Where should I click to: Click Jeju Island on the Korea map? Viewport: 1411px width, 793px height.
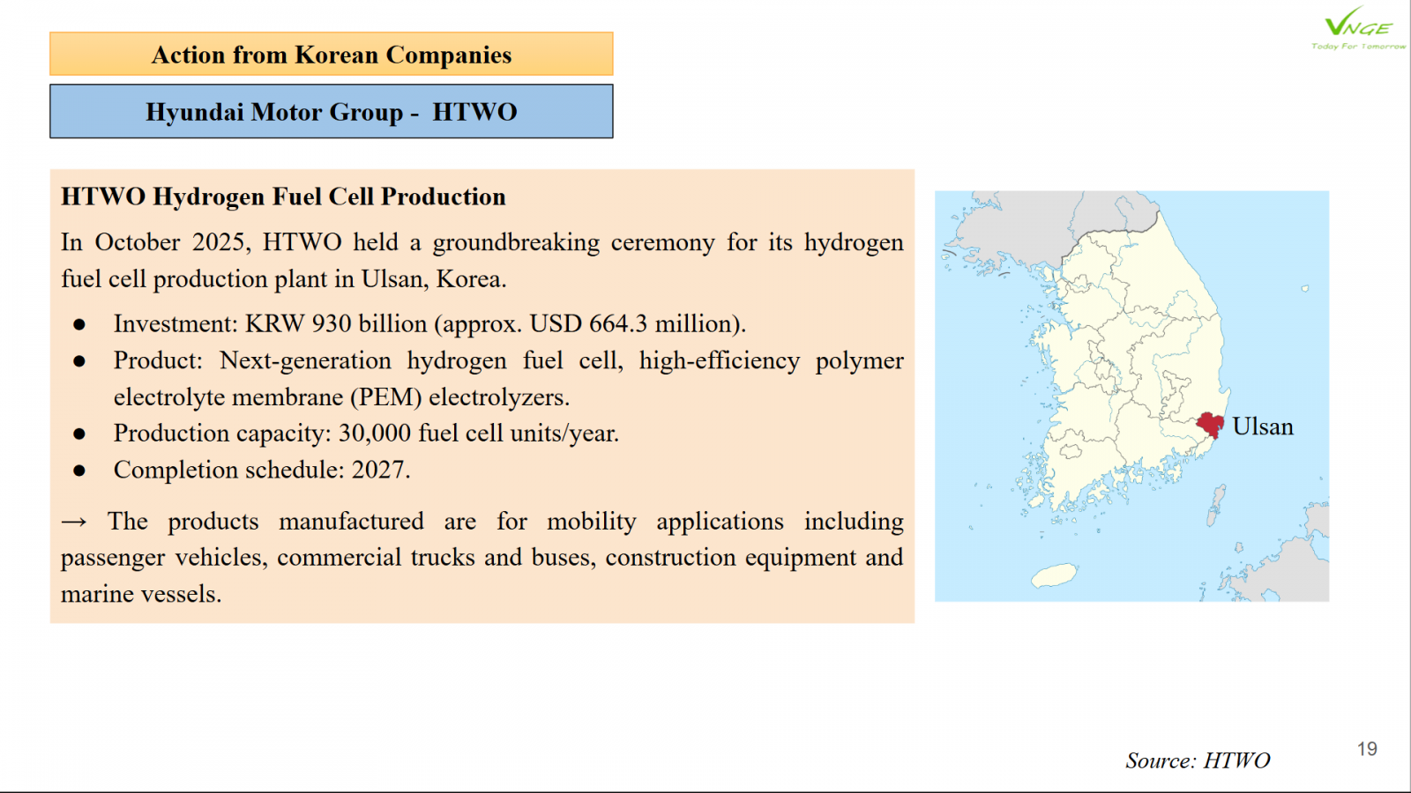[1055, 575]
